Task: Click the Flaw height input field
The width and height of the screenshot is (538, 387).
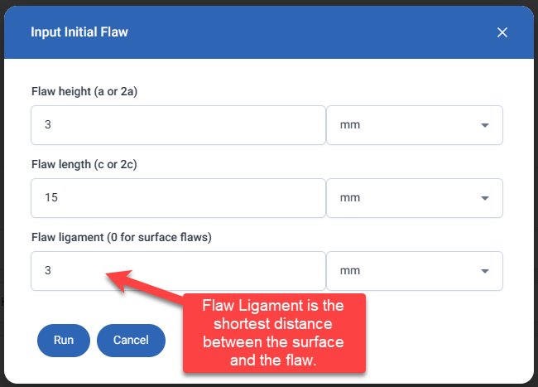Action: point(178,125)
